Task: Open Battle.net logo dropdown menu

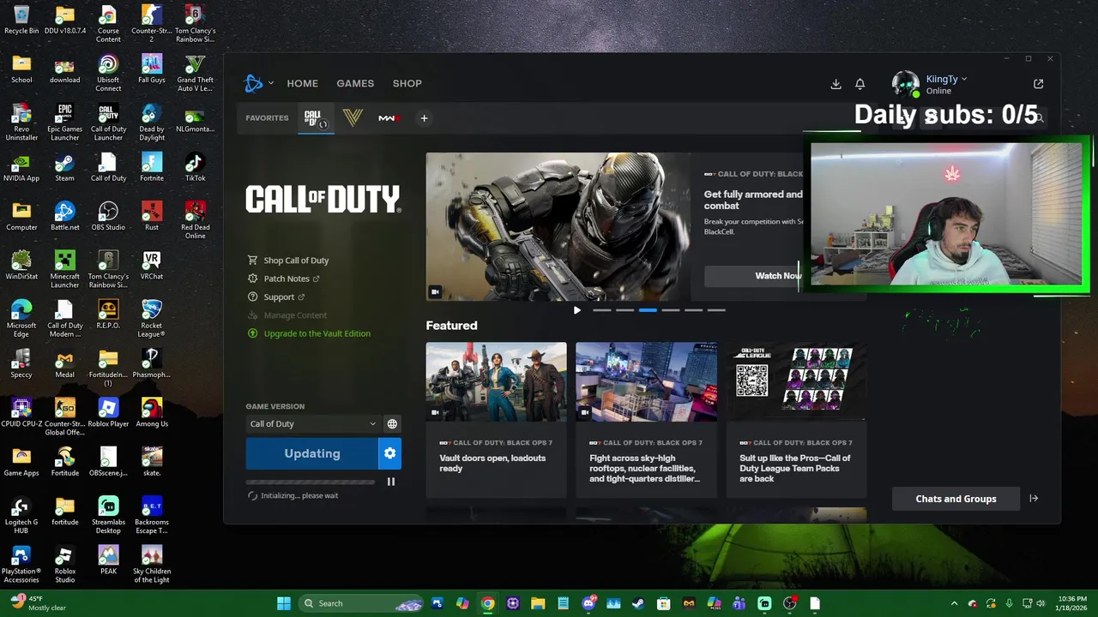Action: [258, 83]
